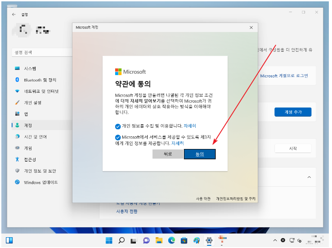
Task: Open Microsoft Edge from taskbar
Action: pyautogui.click(x=171, y=240)
